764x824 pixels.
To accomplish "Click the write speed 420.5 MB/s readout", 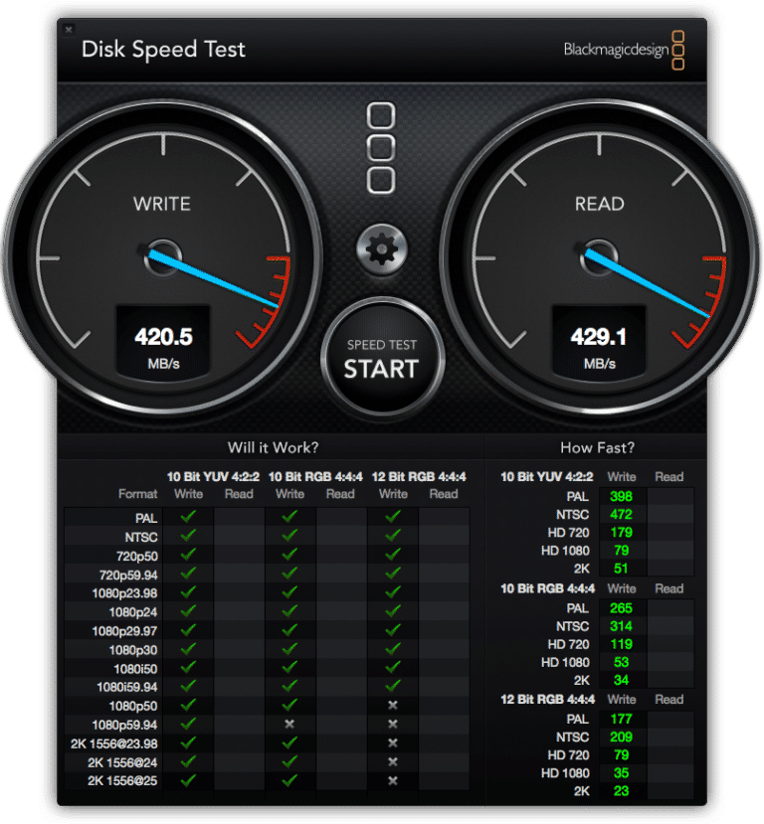I will [163, 346].
